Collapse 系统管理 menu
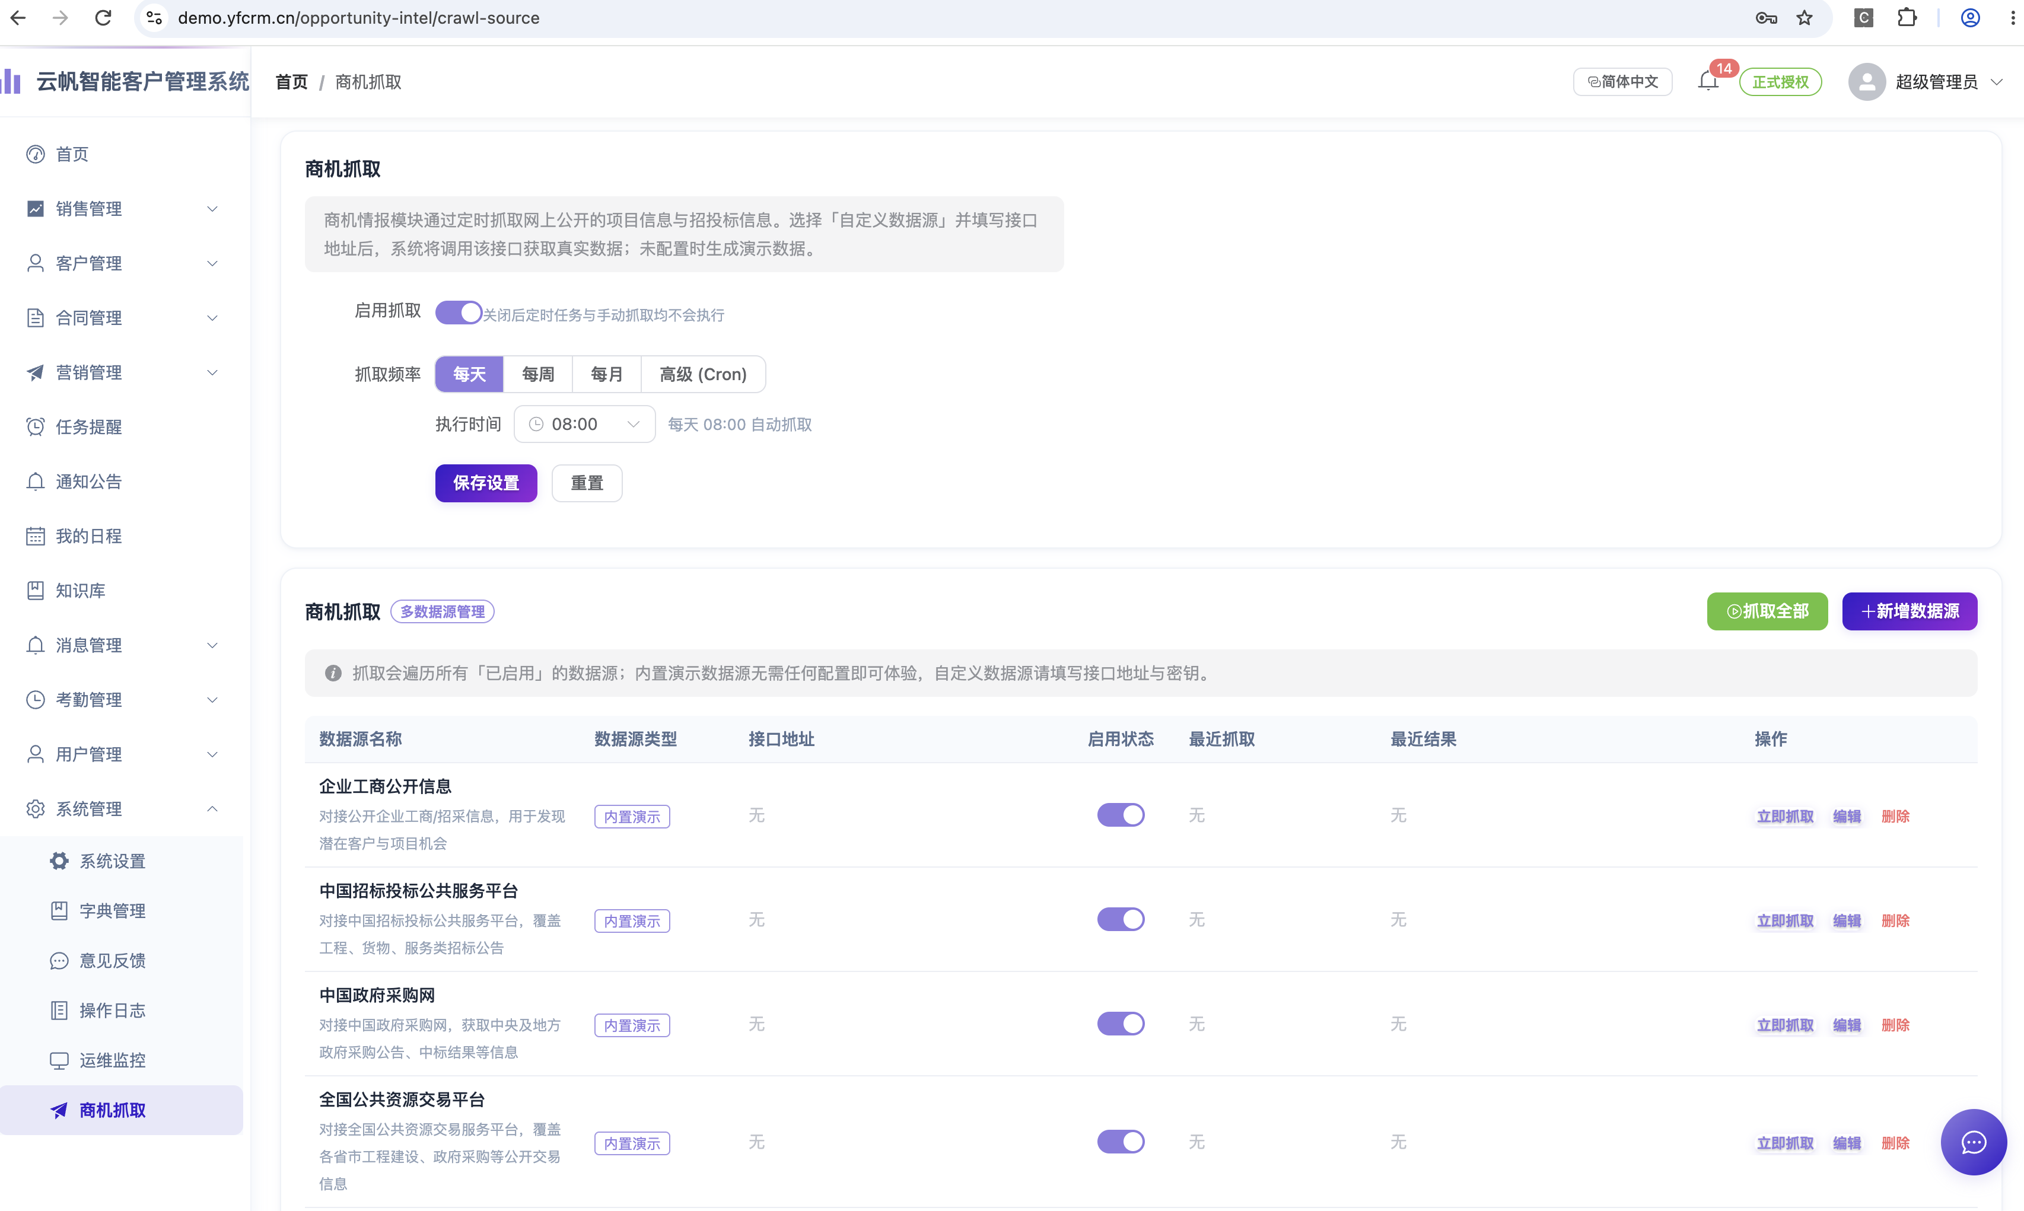 122,809
